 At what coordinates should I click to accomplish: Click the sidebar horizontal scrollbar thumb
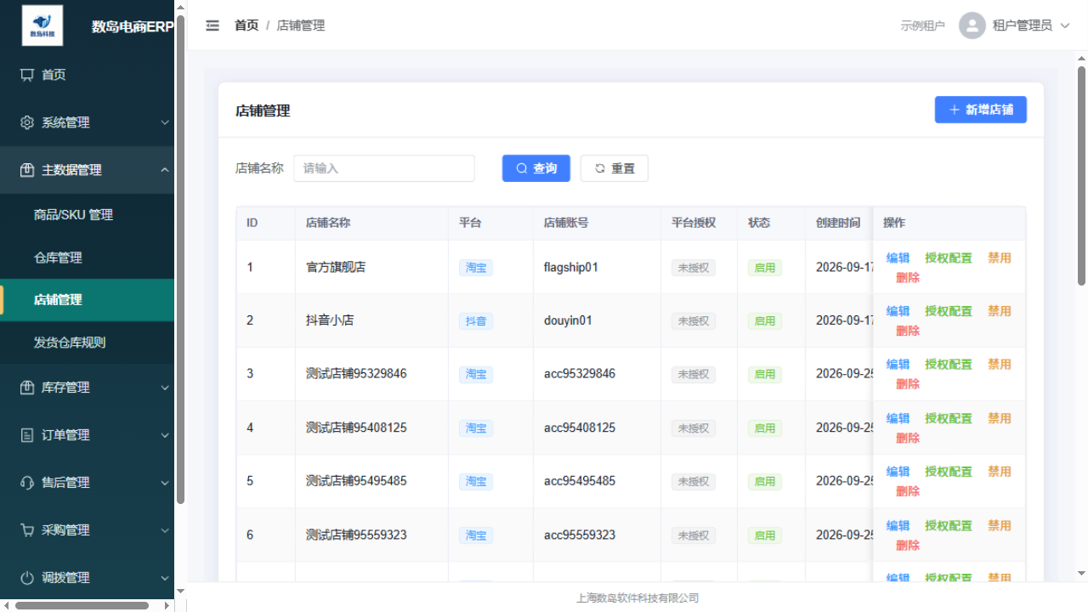[82, 606]
